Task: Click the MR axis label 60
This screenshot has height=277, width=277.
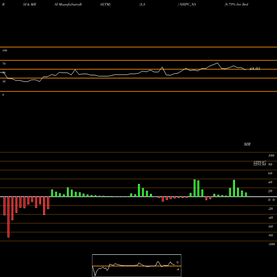Action: [x=270, y=173]
